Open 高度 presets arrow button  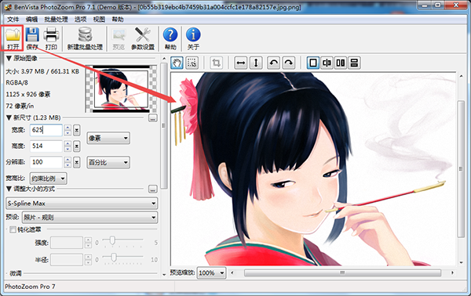click(x=77, y=146)
